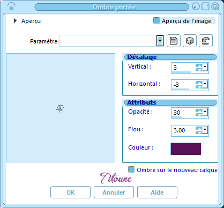Click the crosshair offset marker in the preview
Image resolution: width=224 pixels, height=208 pixels.
(x=60, y=108)
